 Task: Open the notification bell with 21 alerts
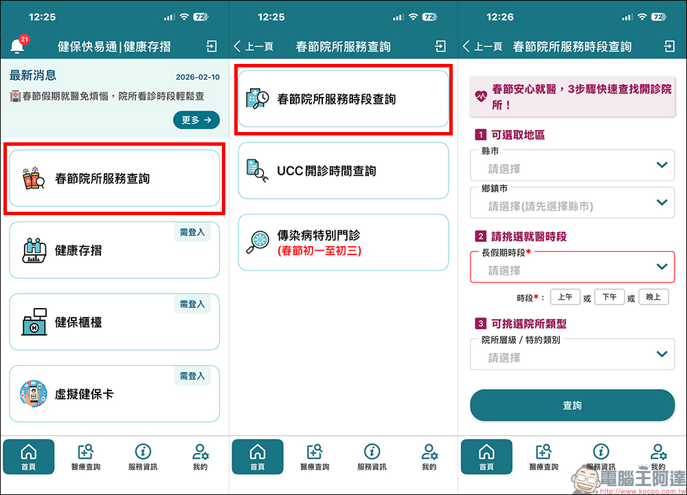tap(16, 45)
